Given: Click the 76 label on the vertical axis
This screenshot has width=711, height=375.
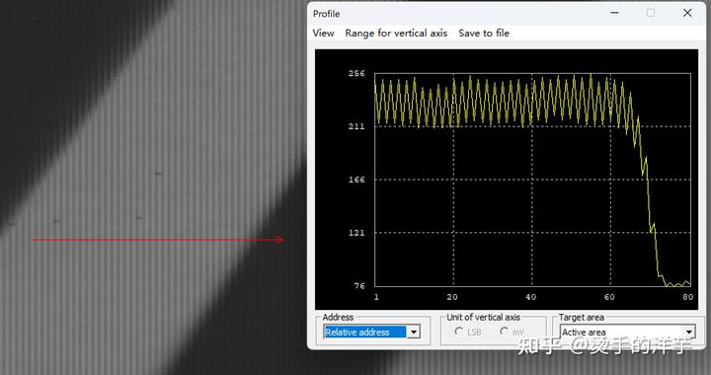Looking at the screenshot, I should click(359, 286).
